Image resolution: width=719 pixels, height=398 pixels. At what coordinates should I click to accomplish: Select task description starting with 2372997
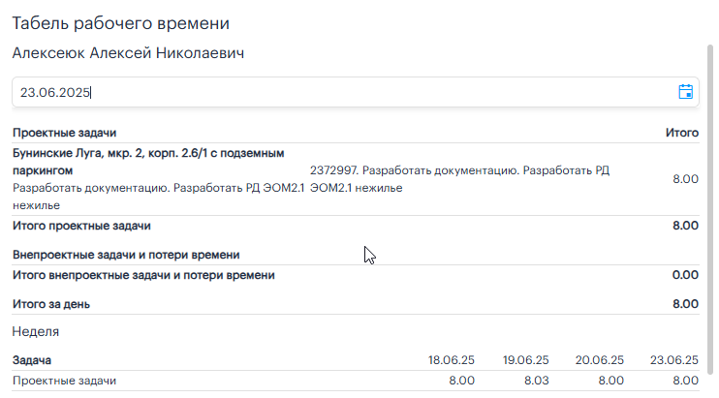coord(458,179)
